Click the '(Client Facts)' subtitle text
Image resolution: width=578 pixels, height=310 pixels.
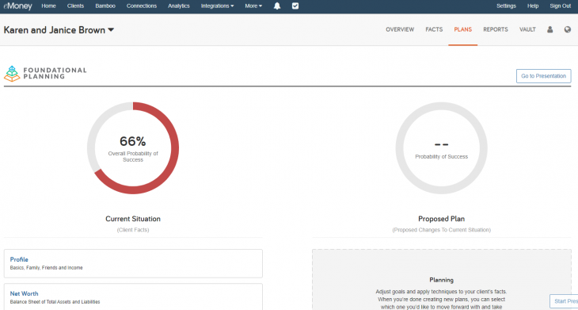pos(133,230)
